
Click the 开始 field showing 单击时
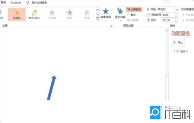(x=166, y=9)
